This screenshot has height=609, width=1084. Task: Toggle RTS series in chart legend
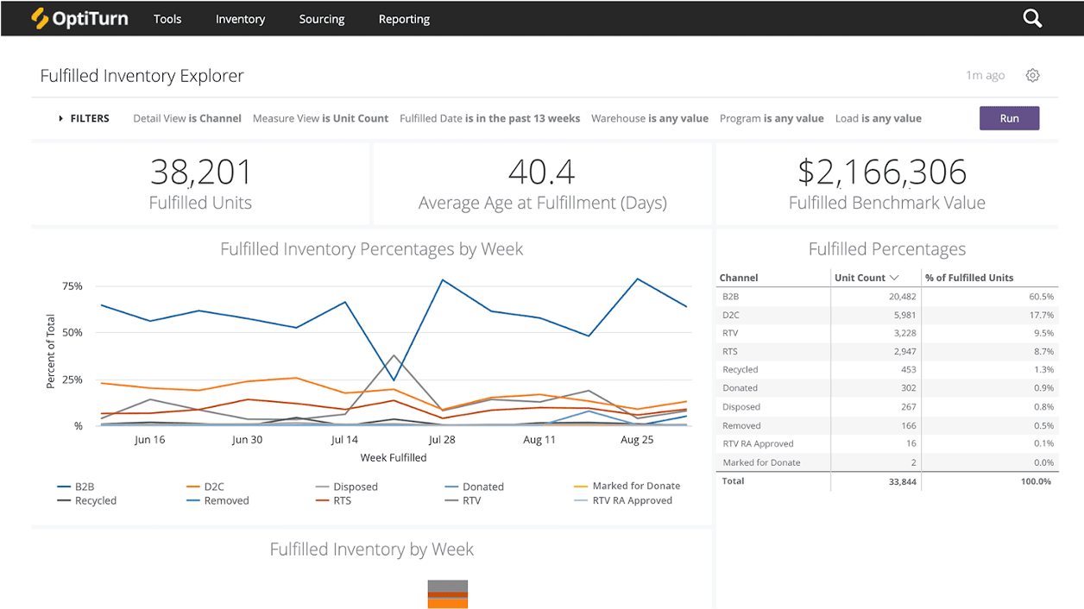click(x=335, y=500)
